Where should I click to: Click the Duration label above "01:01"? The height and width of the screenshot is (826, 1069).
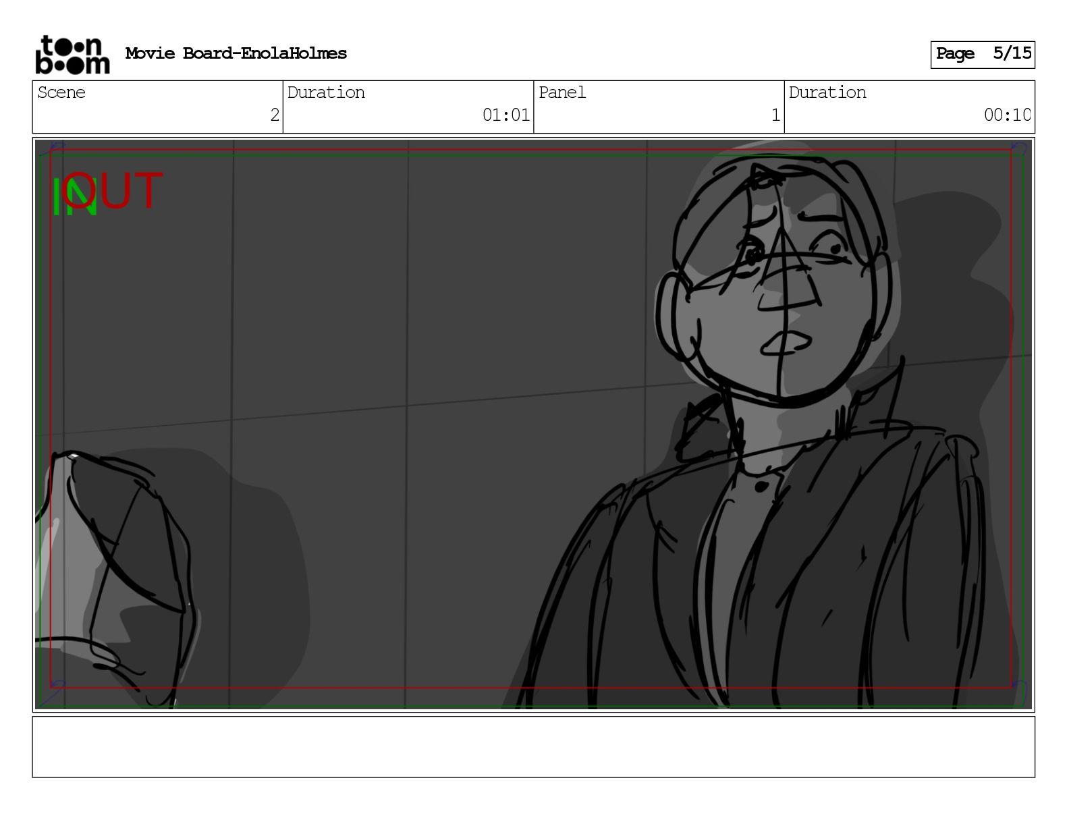point(326,92)
